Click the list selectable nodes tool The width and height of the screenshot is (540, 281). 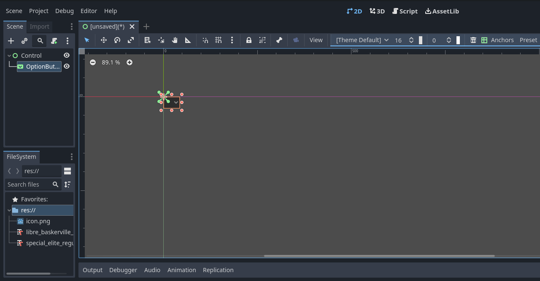[148, 40]
